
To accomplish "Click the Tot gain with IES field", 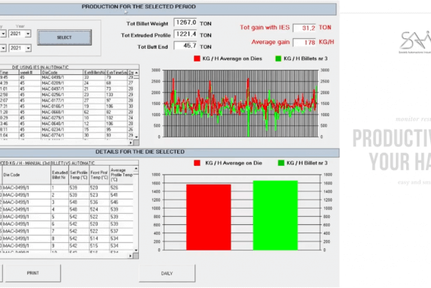I will 304,28.
